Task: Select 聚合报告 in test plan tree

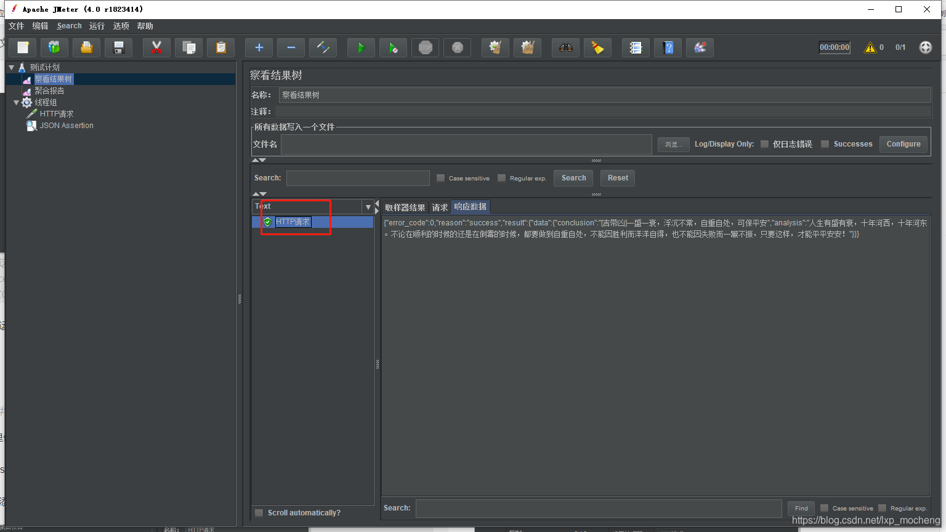Action: pyautogui.click(x=49, y=91)
